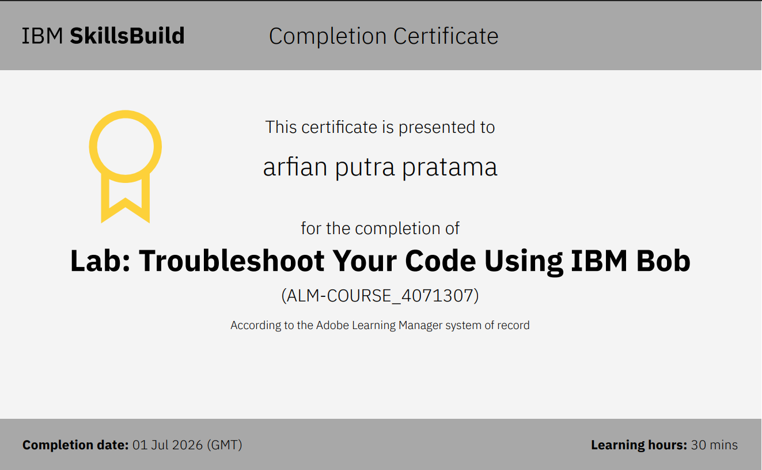762x470 pixels.
Task: Click the course ID '(ALM-COURSE_4071307)'
Action: tap(380, 296)
